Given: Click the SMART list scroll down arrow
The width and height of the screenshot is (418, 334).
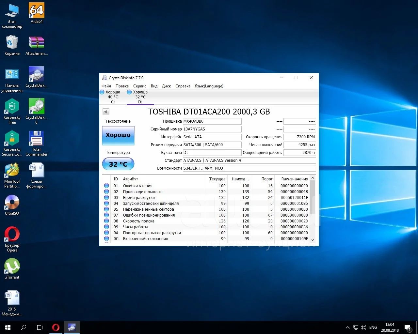Looking at the screenshot, I should click(313, 240).
